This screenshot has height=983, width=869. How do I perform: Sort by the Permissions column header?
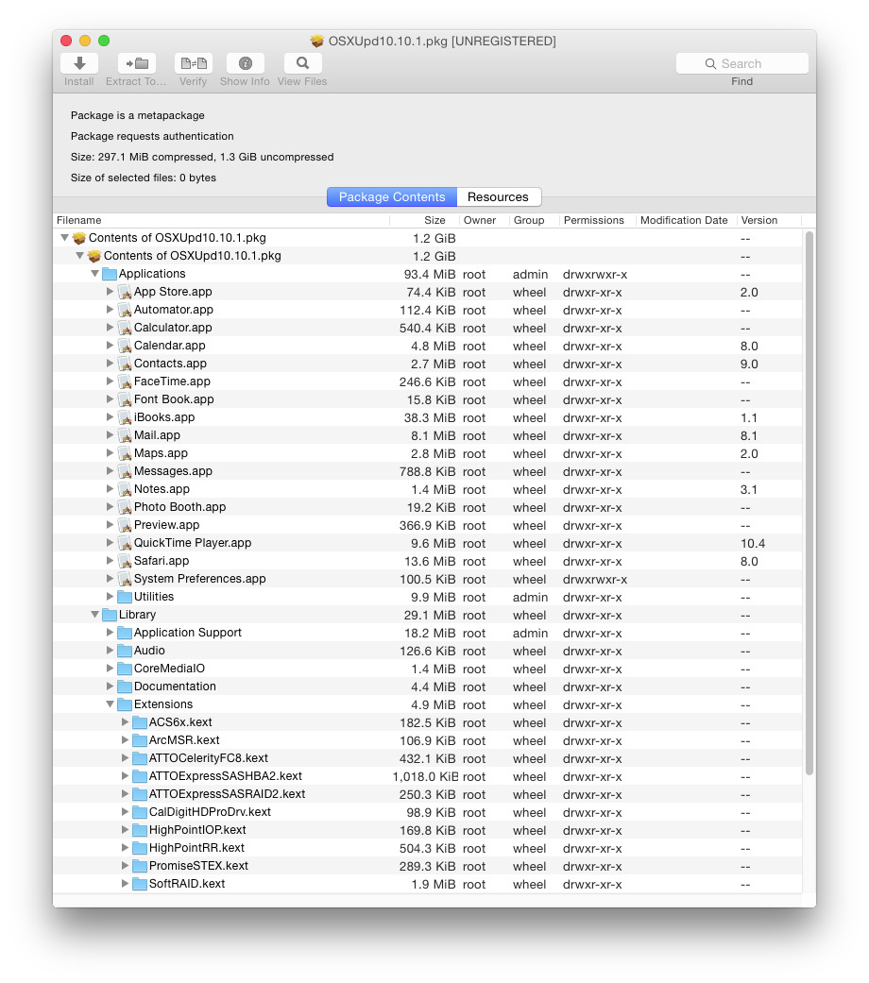click(x=598, y=221)
